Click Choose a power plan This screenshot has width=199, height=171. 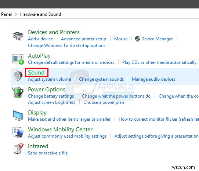[x=104, y=102]
